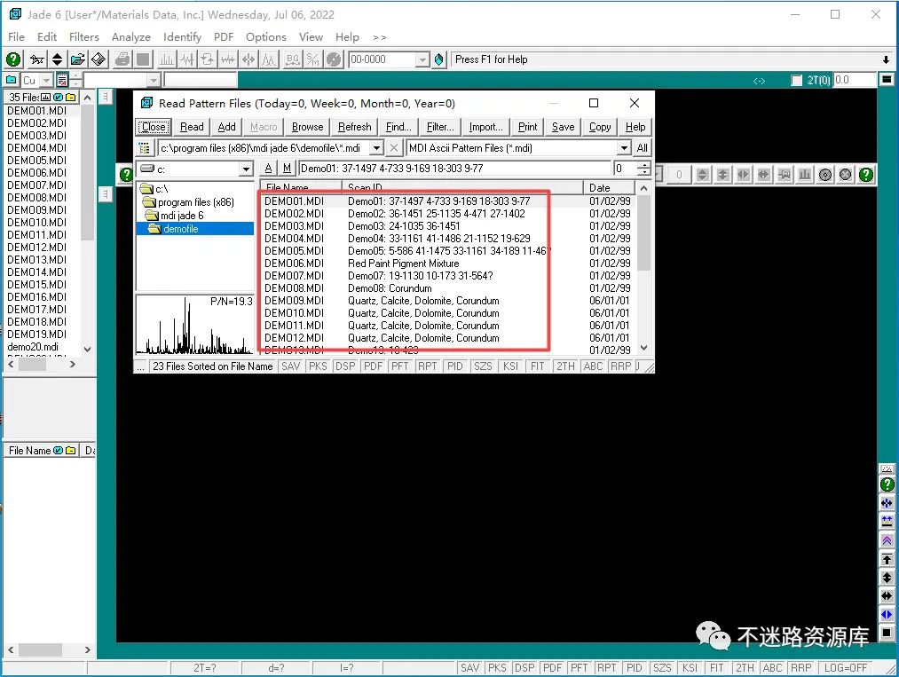Click the spinner next to the 0 value field

(x=644, y=169)
